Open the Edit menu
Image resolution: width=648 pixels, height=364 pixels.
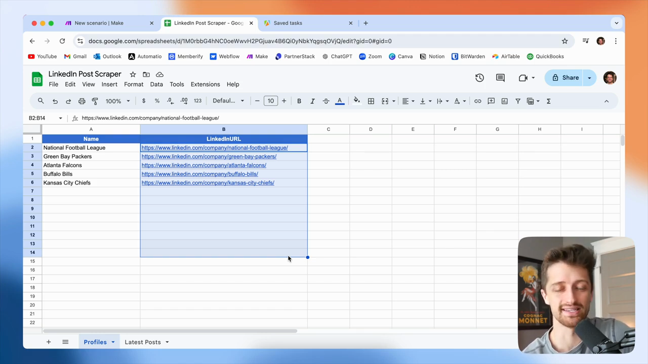[x=70, y=84]
